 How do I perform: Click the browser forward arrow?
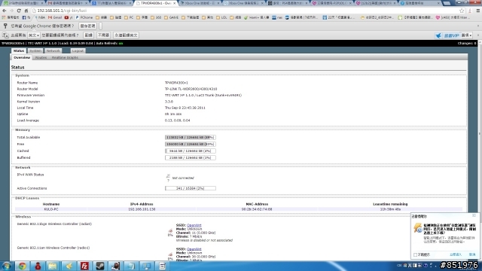[11, 11]
